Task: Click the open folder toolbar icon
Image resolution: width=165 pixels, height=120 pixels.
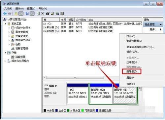Action: [x=52, y=14]
